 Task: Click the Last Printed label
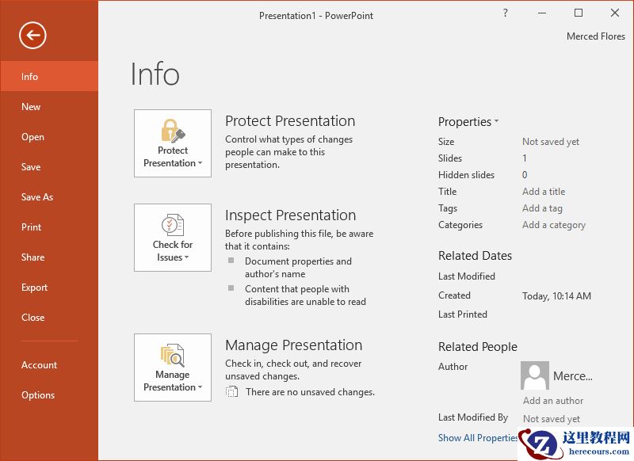[x=463, y=314]
